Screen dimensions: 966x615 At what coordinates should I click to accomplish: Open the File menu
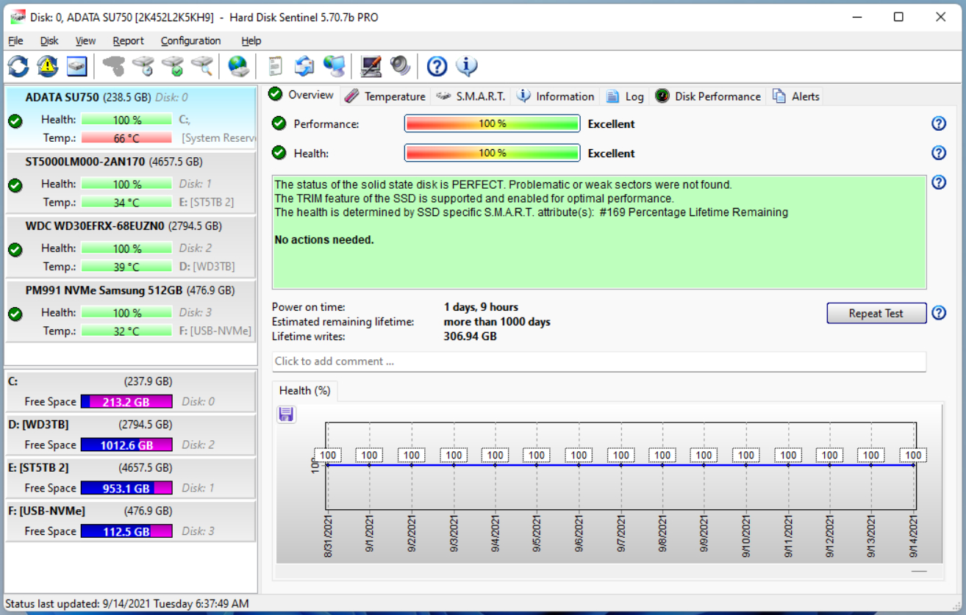tap(15, 40)
